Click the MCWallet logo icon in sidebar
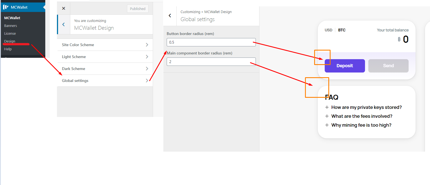The width and height of the screenshot is (430, 185). click(x=6, y=7)
